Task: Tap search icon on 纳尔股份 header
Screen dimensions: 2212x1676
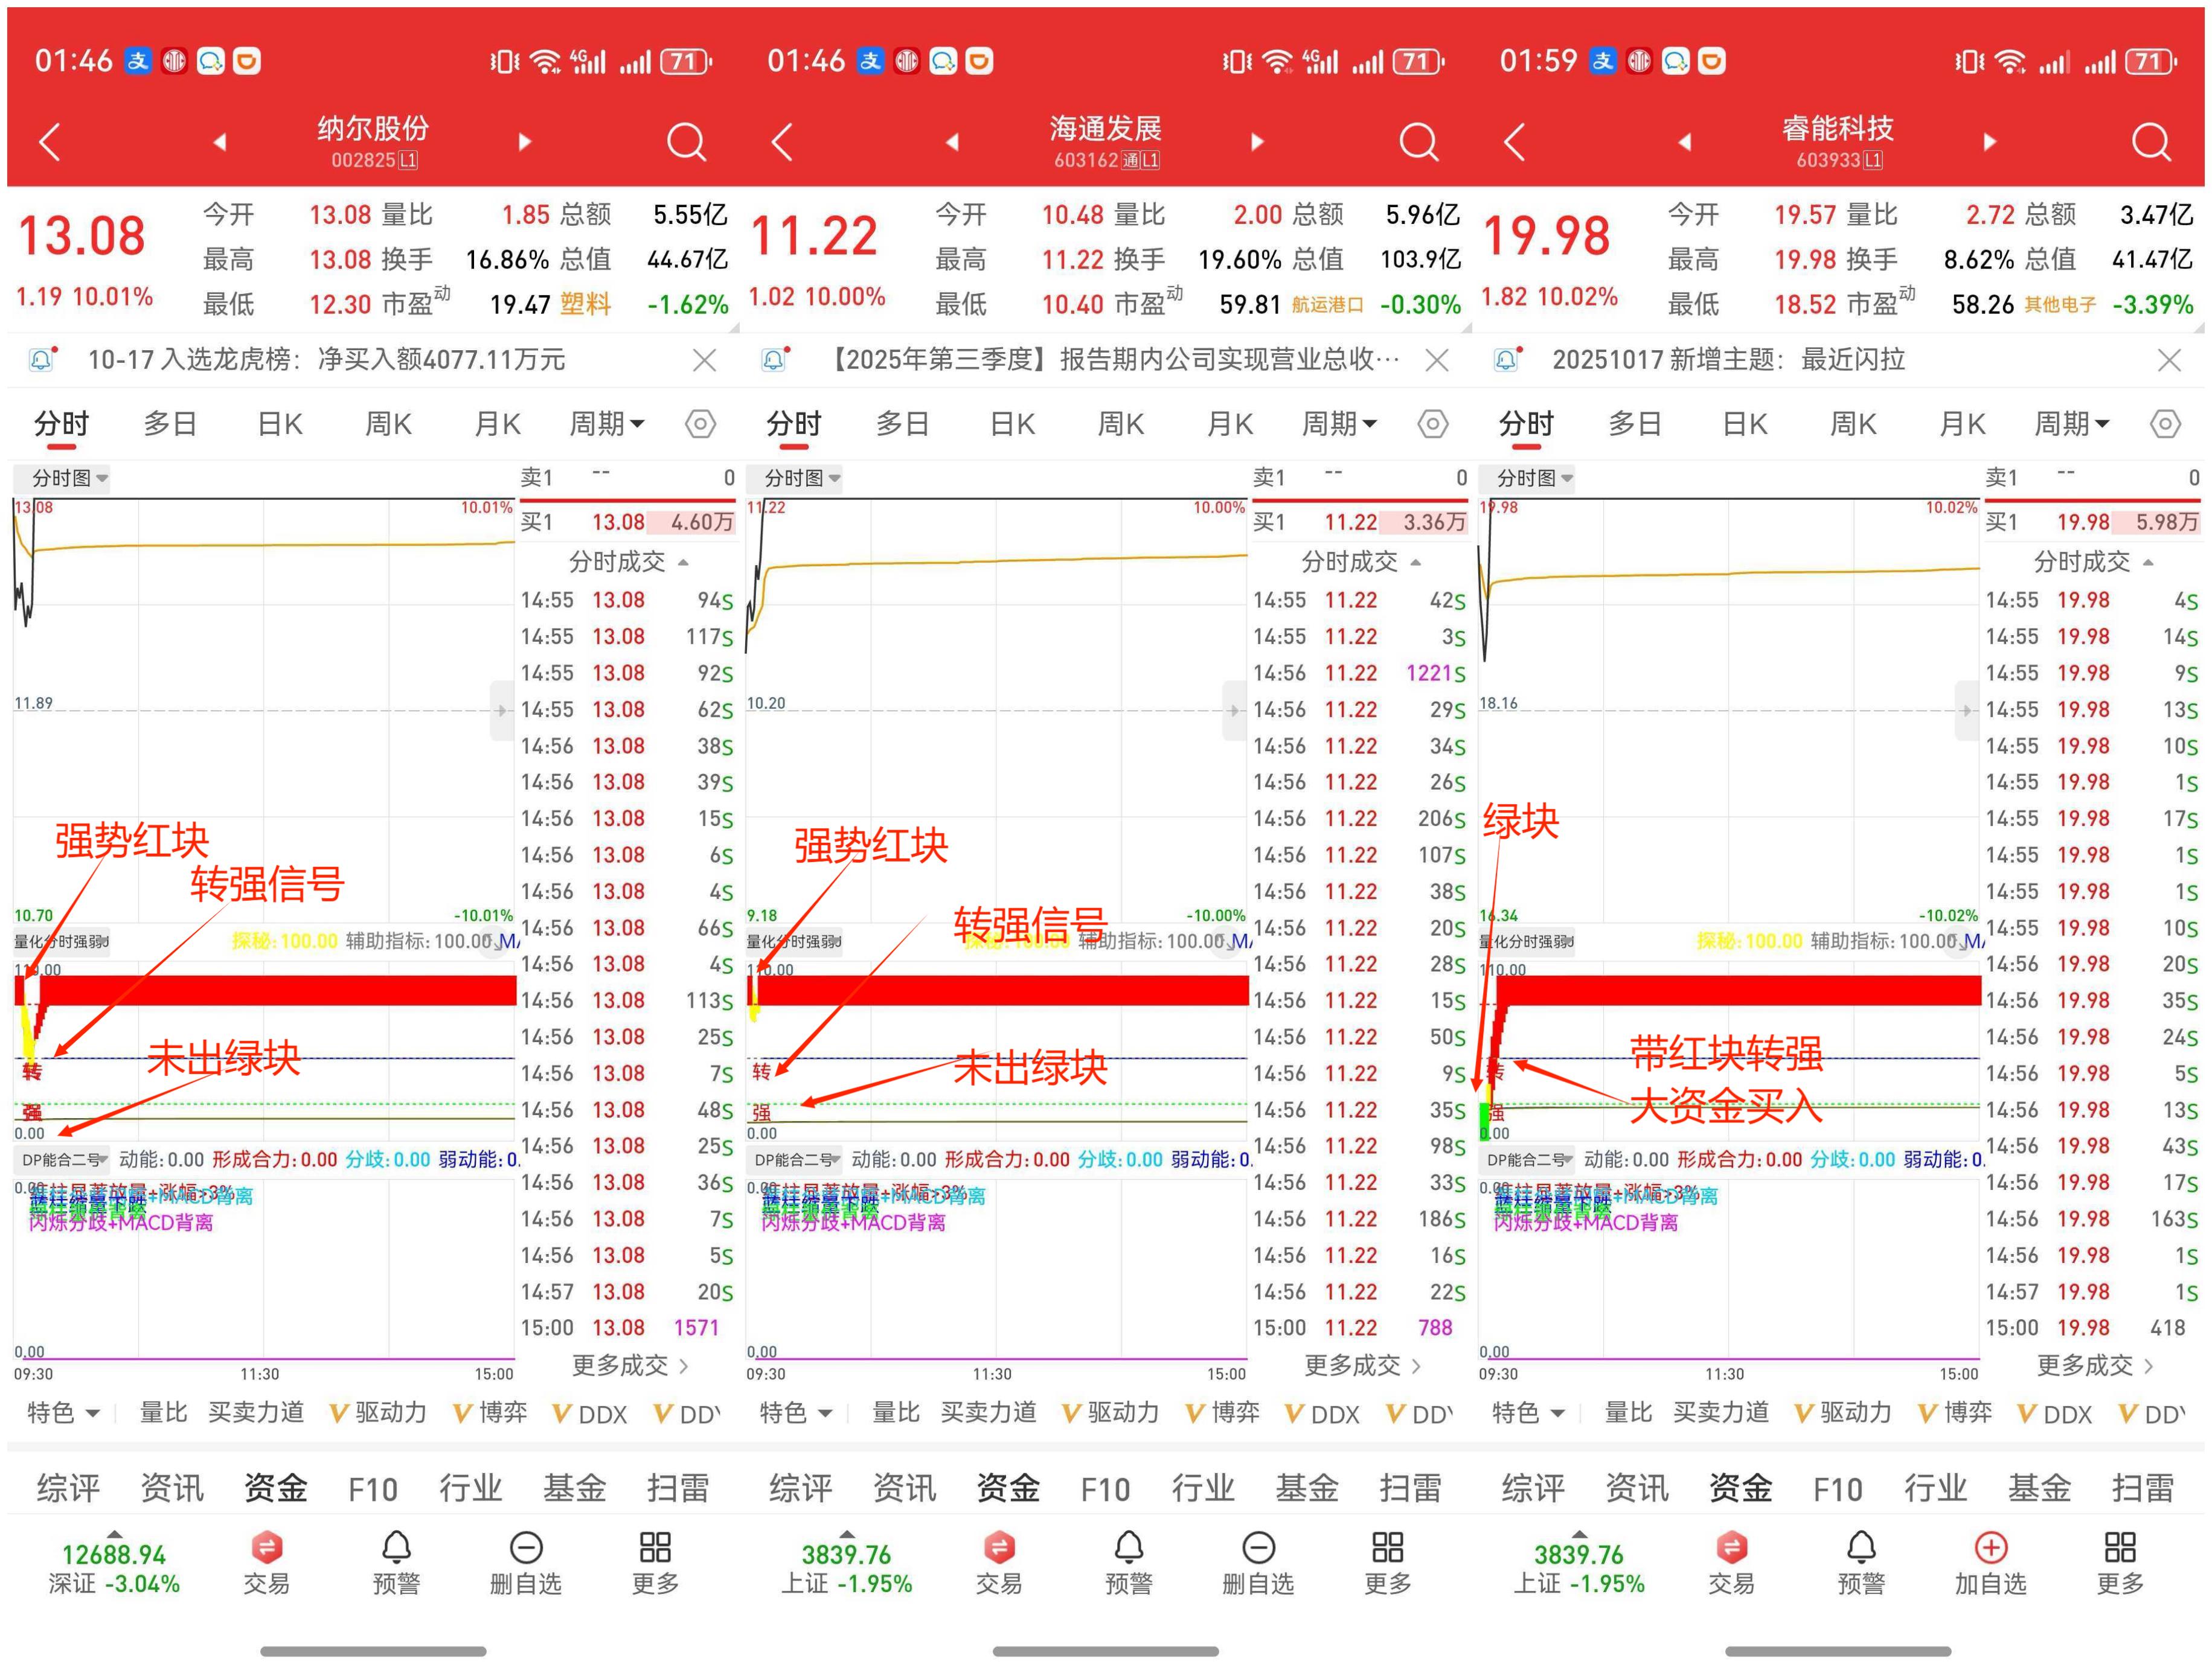Action: (686, 142)
